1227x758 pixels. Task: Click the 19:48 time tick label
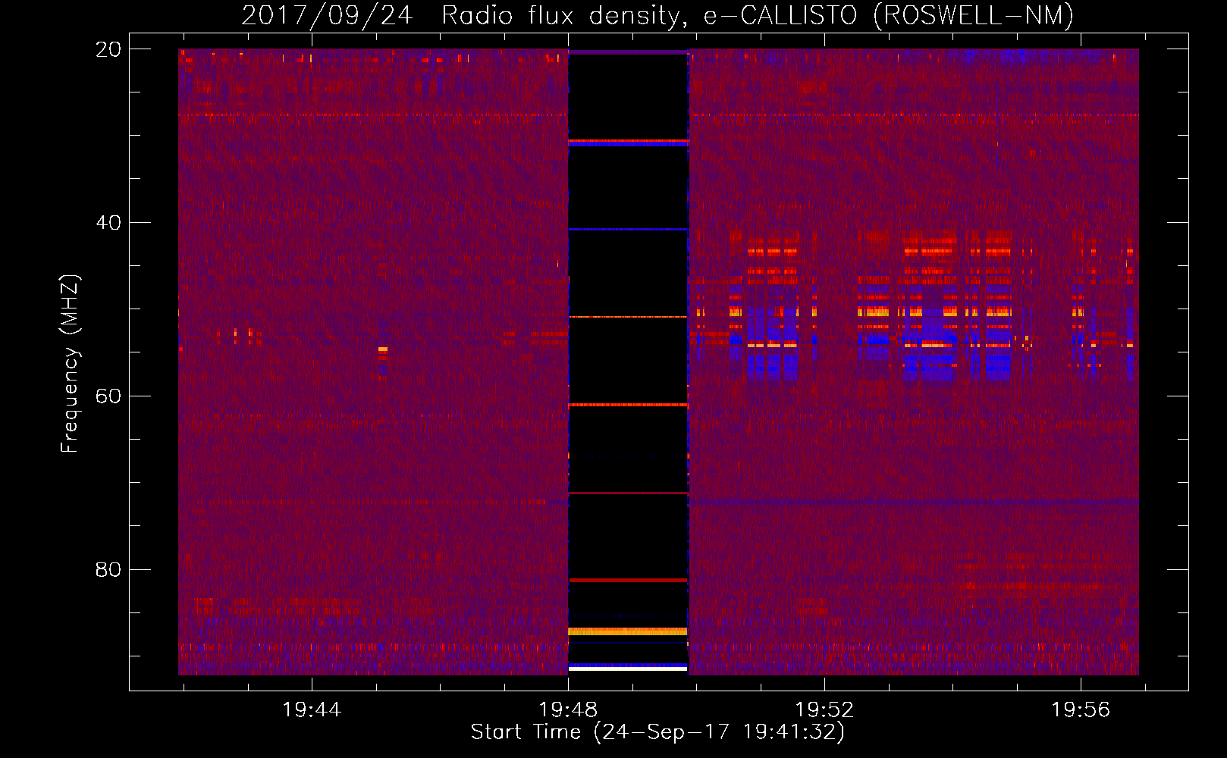[568, 710]
